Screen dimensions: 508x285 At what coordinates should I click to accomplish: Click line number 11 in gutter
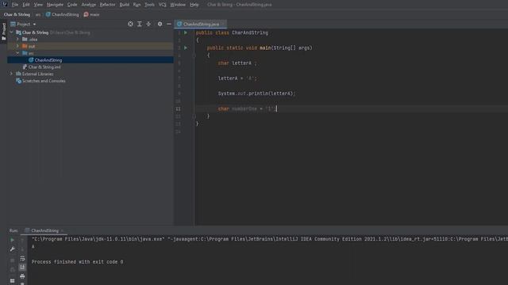178,109
